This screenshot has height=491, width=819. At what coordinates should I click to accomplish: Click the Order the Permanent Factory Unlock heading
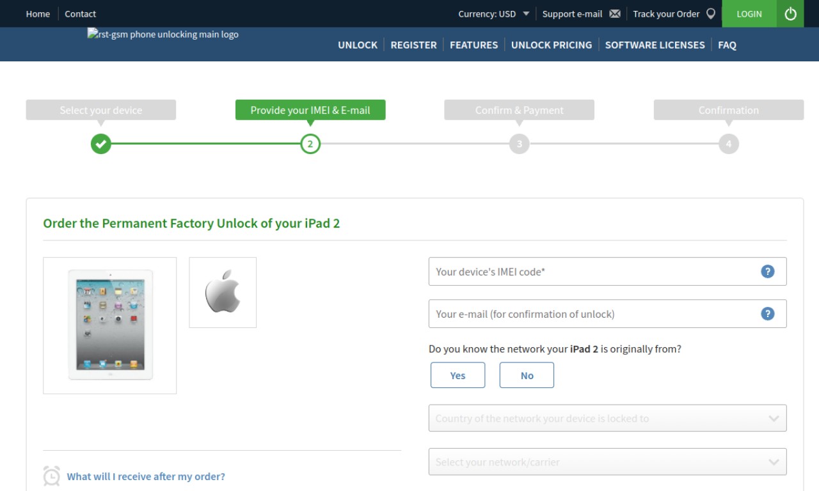(x=191, y=224)
